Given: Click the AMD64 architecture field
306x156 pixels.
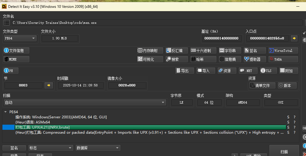Looking at the screenshot, I should (x=243, y=102).
